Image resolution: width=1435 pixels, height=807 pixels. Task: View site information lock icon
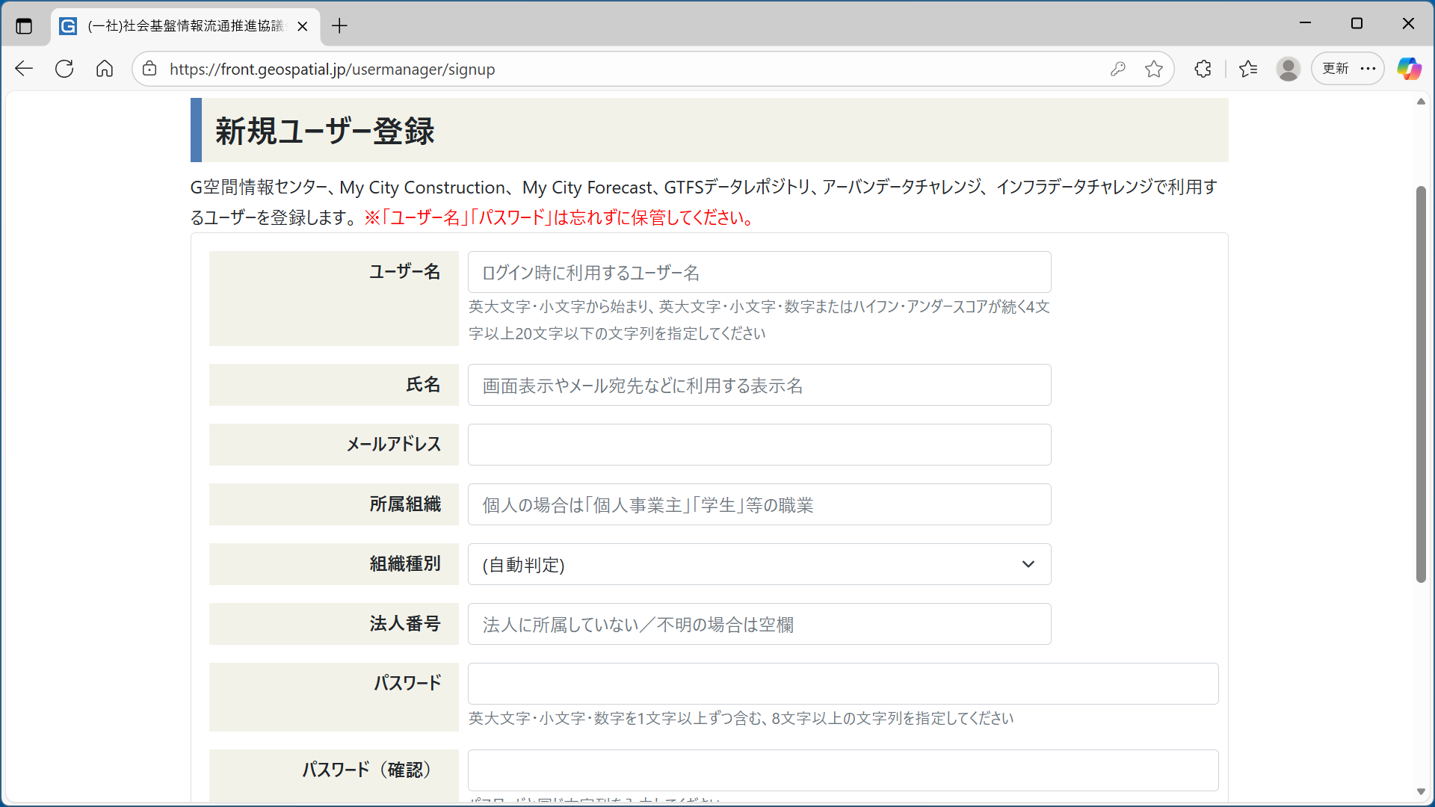(x=149, y=69)
